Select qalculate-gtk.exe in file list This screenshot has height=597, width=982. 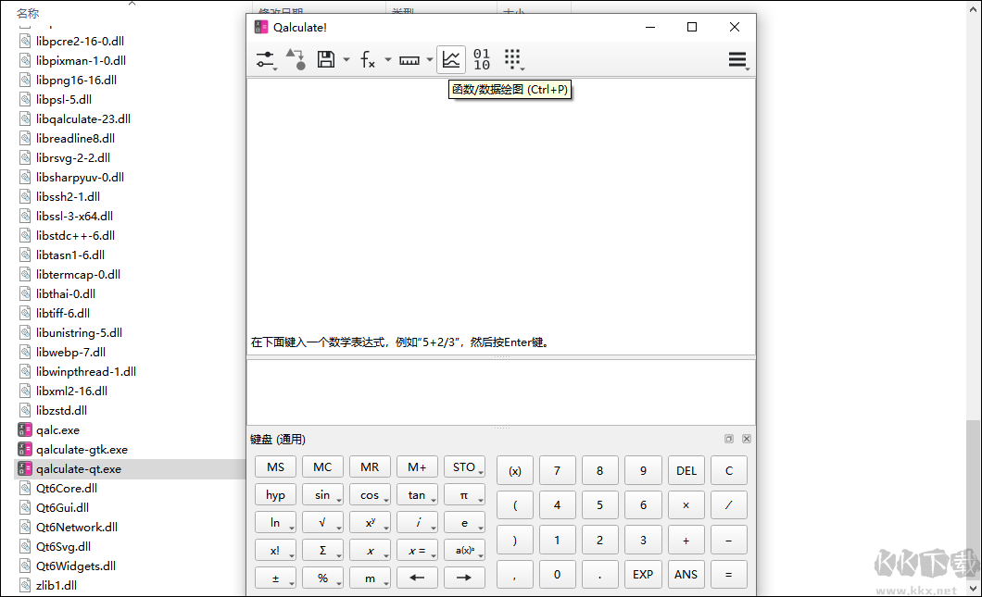coord(82,449)
